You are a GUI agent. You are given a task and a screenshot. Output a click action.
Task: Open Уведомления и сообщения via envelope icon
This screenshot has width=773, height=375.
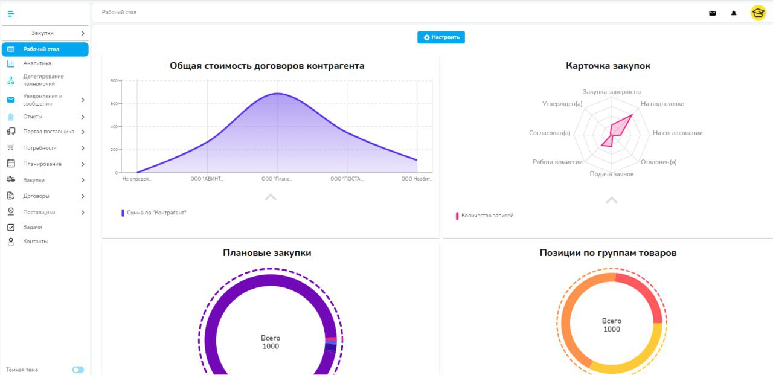point(10,100)
